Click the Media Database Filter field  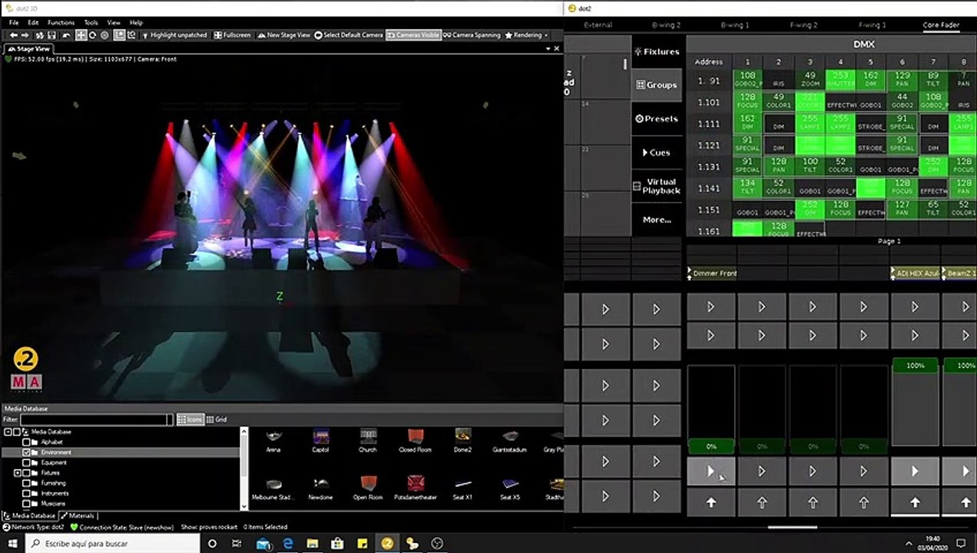tap(93, 420)
